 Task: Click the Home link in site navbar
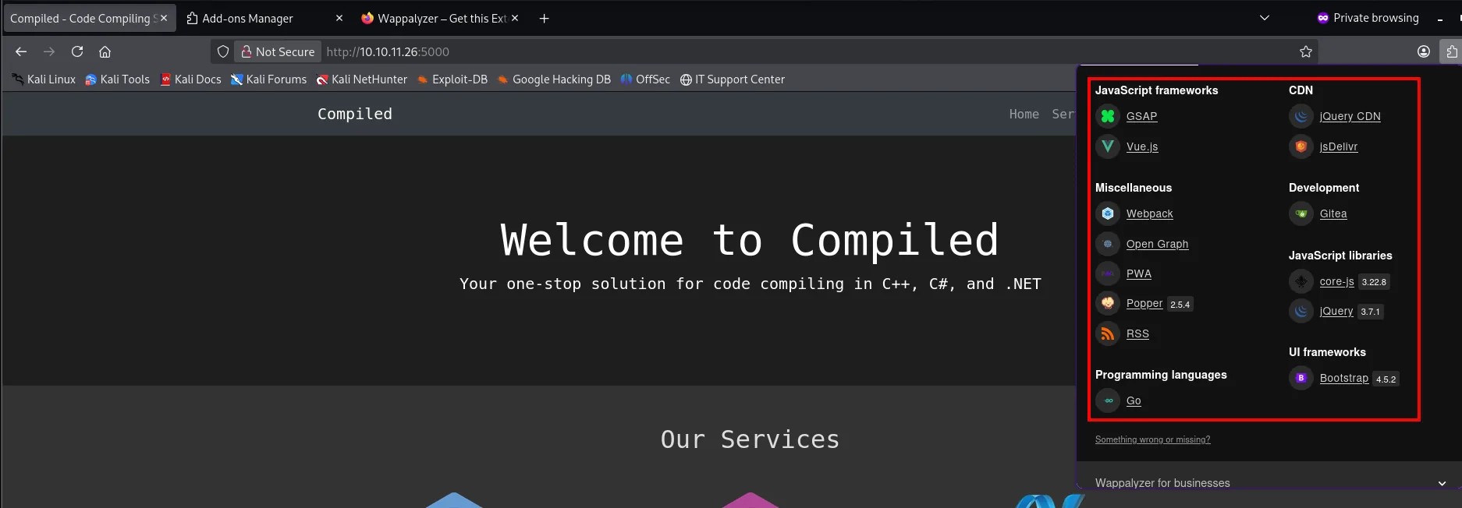[1024, 115]
